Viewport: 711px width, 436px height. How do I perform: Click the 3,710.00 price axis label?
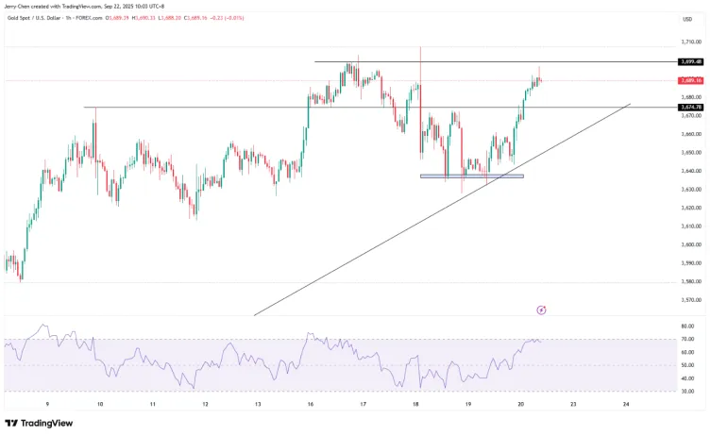689,42
